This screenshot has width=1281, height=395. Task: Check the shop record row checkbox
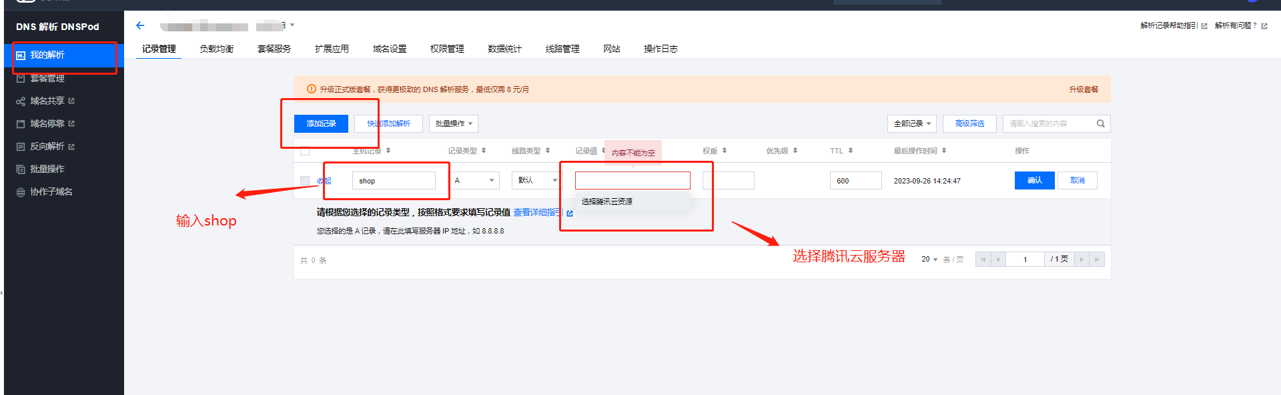pos(305,181)
